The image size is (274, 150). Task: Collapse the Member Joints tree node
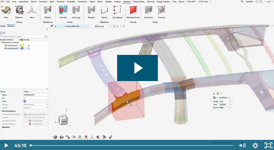[1, 42]
